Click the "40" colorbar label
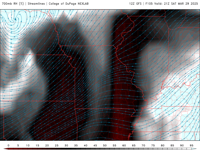 85,145
